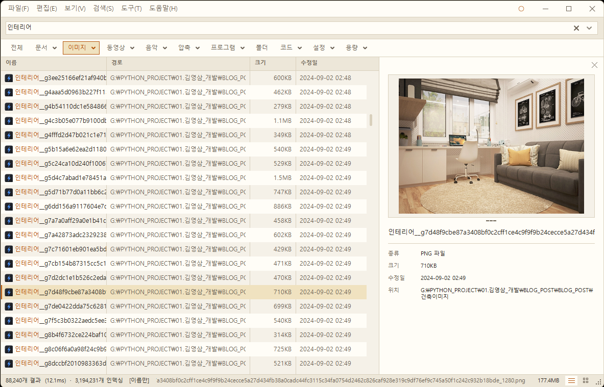Screen dimensions: 604x387
Task: Click file icon of 인테리어__g5d4c7abad1e78451a row
Action: pyautogui.click(x=9, y=178)
